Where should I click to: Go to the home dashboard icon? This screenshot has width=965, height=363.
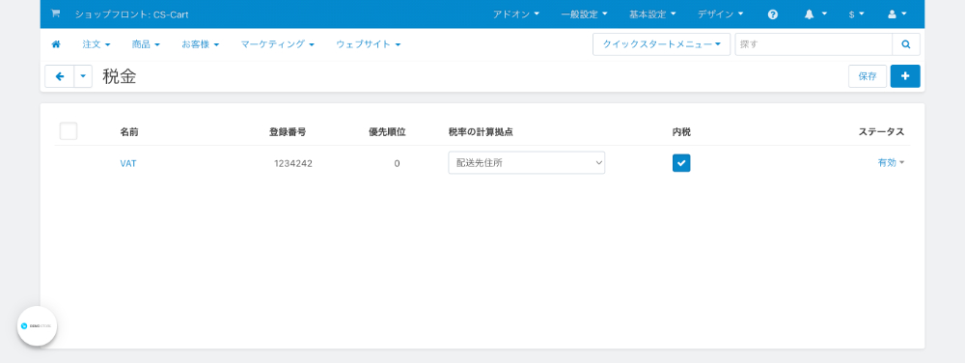coord(56,44)
